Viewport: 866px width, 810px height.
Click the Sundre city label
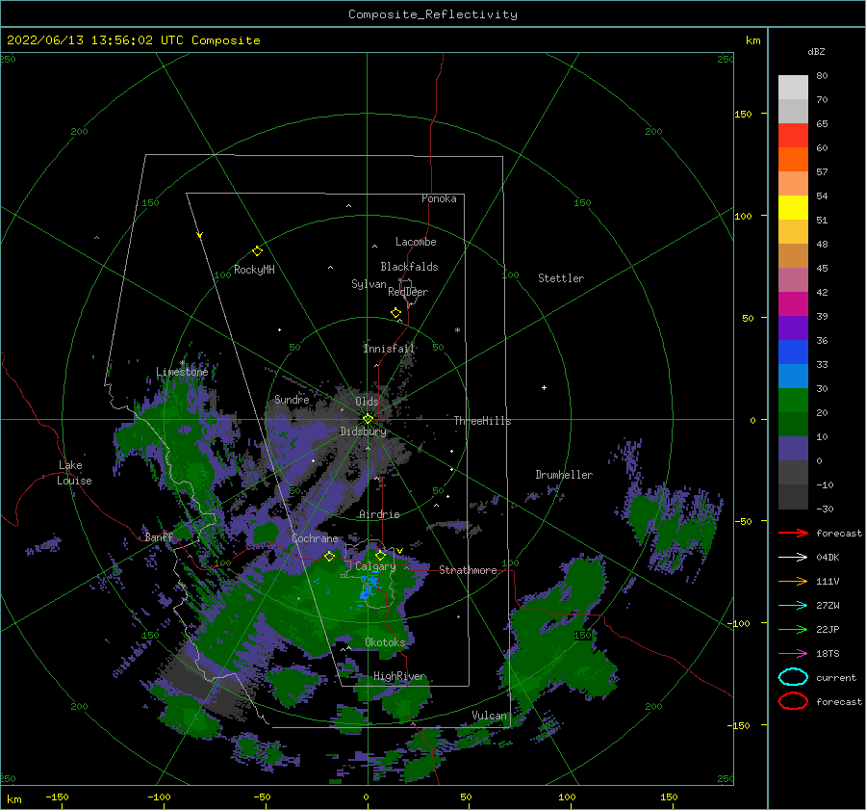[292, 399]
